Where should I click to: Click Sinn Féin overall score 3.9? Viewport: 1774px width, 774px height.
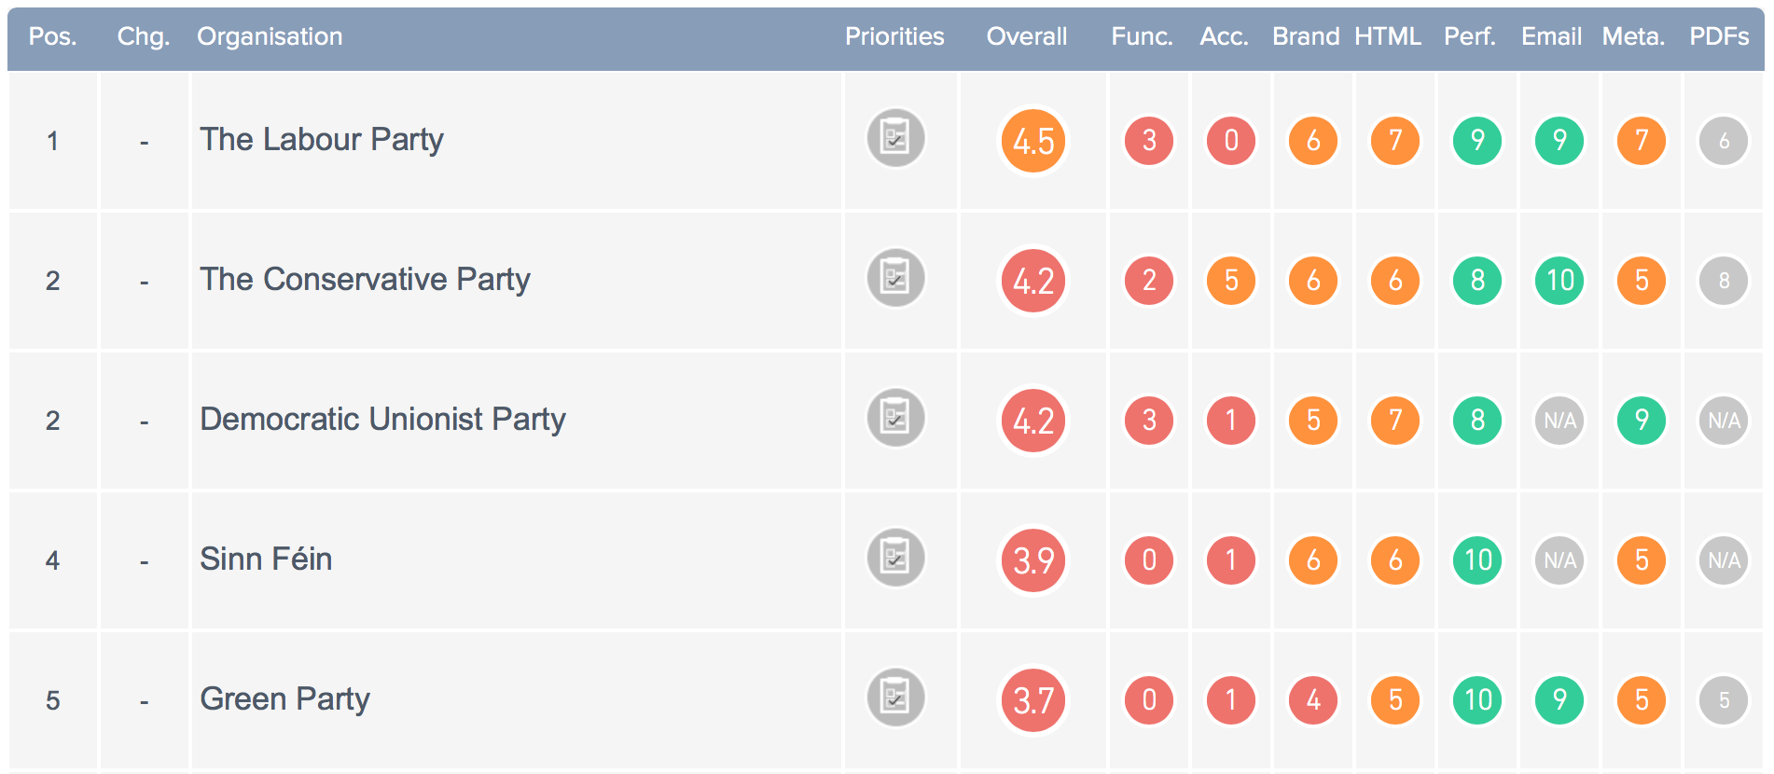tap(1033, 560)
